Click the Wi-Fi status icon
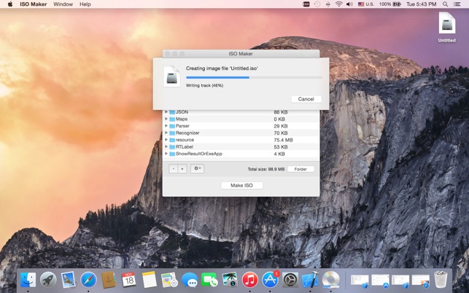This screenshot has height=293, width=469. coord(338,4)
